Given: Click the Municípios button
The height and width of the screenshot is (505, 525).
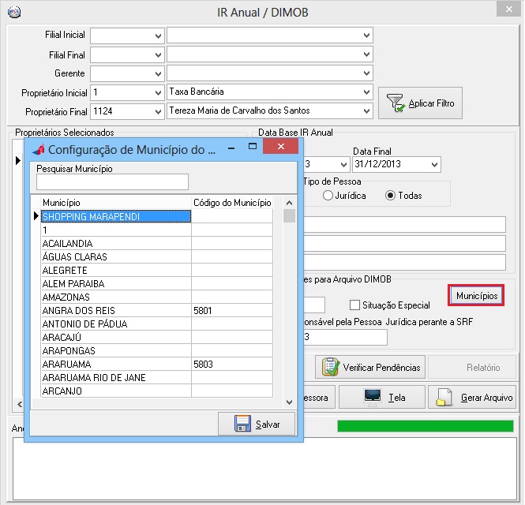Looking at the screenshot, I should (x=477, y=294).
